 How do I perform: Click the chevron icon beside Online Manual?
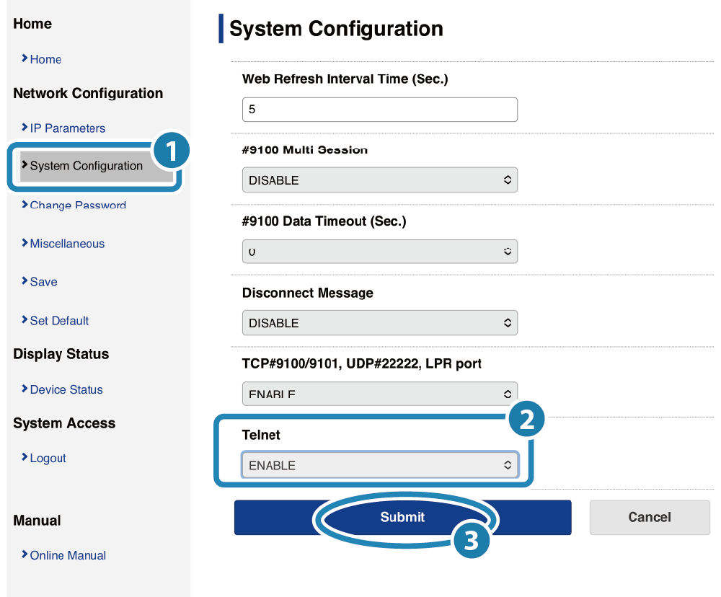(25, 554)
